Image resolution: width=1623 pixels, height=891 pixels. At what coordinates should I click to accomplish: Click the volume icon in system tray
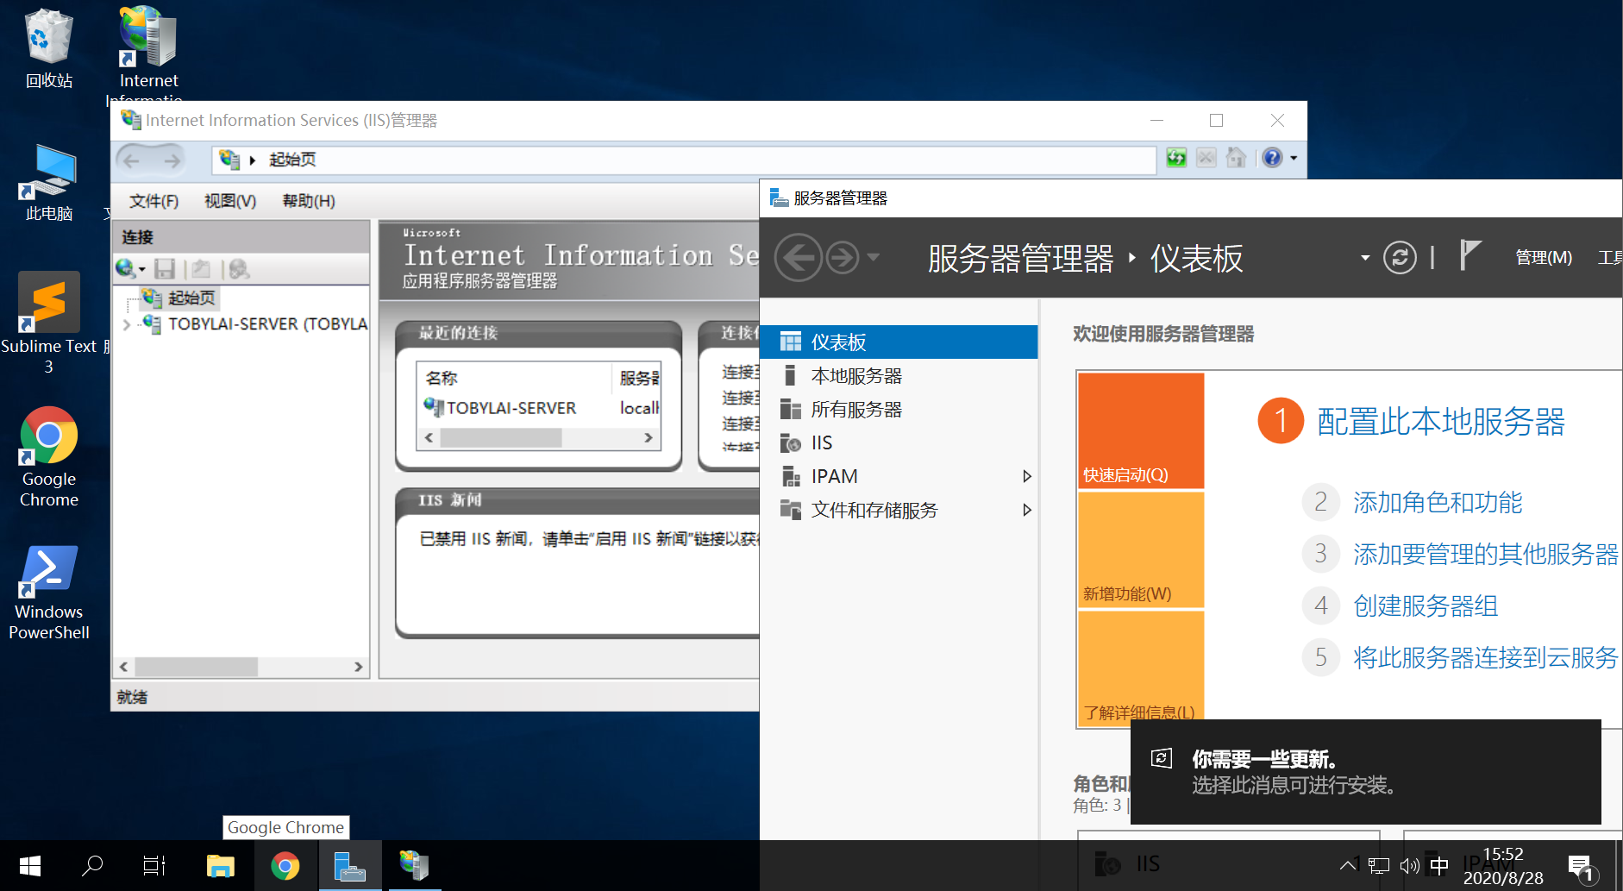(x=1410, y=865)
